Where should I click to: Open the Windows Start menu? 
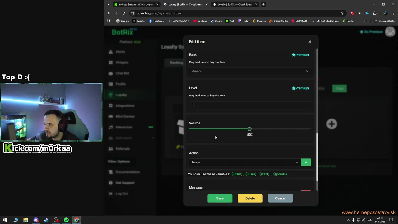[5, 220]
